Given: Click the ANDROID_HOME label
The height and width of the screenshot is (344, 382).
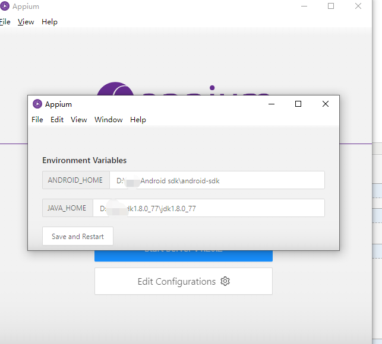Looking at the screenshot, I should pos(75,180).
